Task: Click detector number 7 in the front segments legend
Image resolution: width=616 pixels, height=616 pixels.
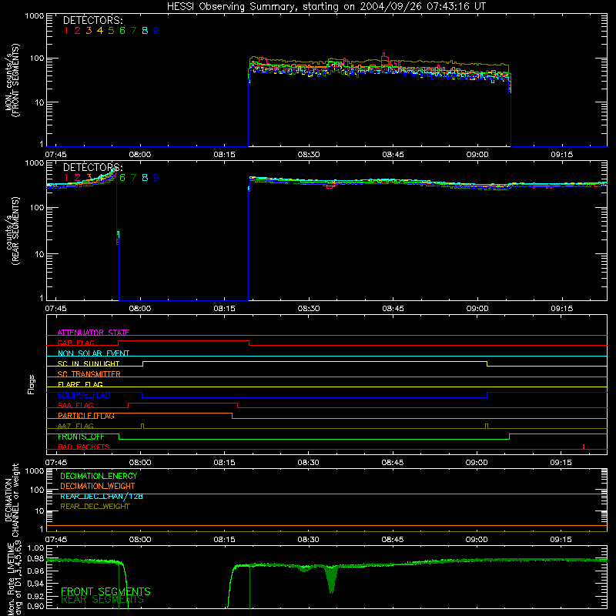Action: [x=133, y=31]
